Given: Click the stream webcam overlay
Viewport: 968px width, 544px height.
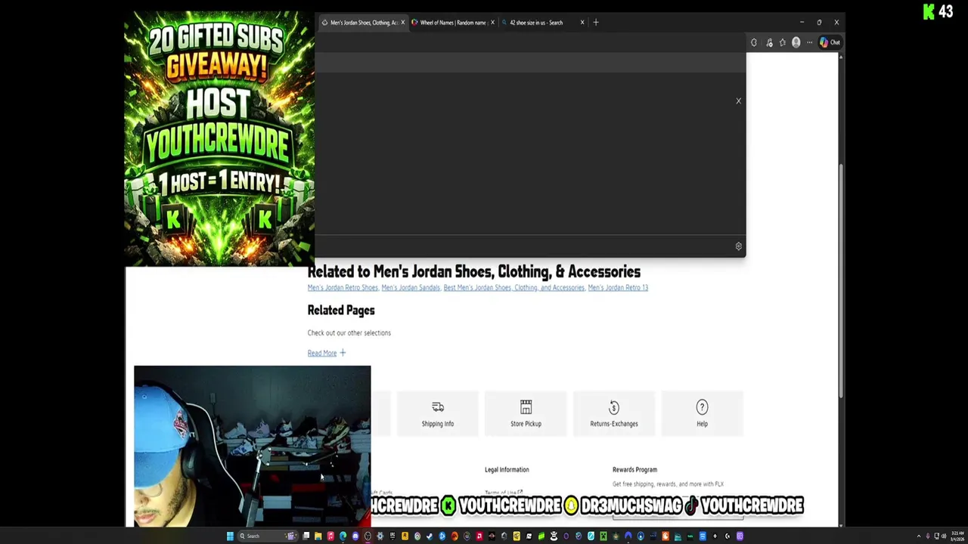Looking at the screenshot, I should [253, 446].
